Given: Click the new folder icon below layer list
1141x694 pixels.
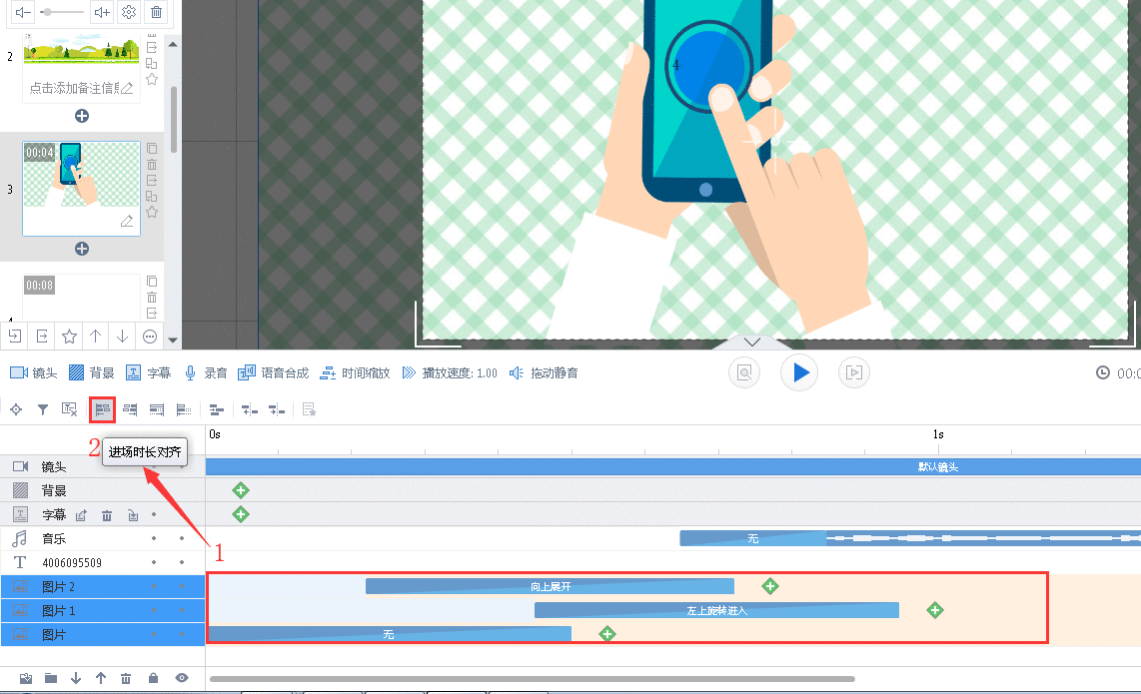Looking at the screenshot, I should point(51,678).
